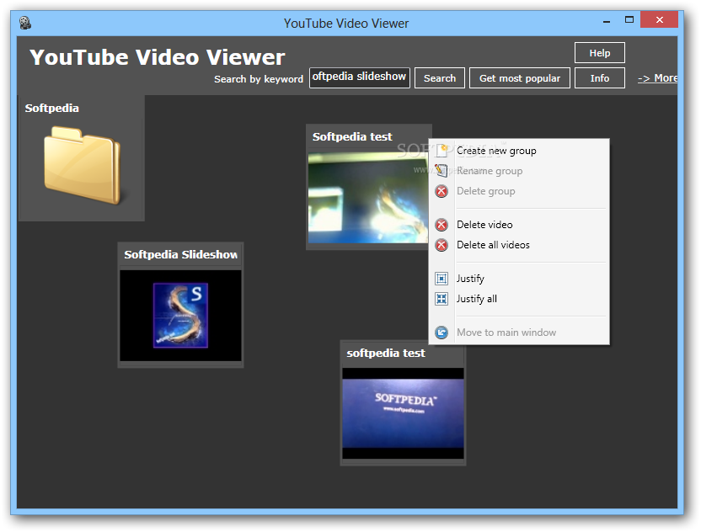Viewport: 701px width, 532px height.
Task: Click the Rename group pencil icon
Action: tap(441, 171)
